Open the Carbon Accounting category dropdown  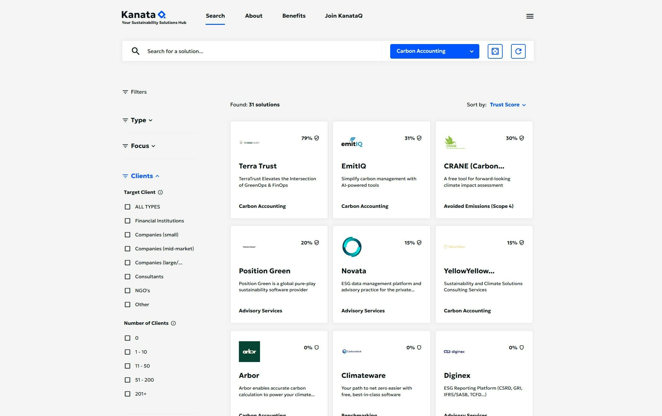[x=435, y=51]
